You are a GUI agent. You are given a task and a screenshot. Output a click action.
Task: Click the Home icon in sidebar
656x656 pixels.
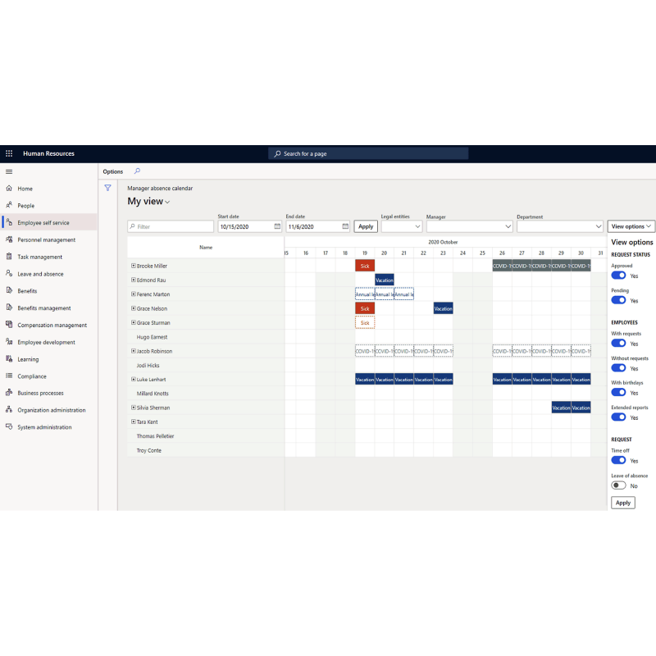(x=9, y=189)
